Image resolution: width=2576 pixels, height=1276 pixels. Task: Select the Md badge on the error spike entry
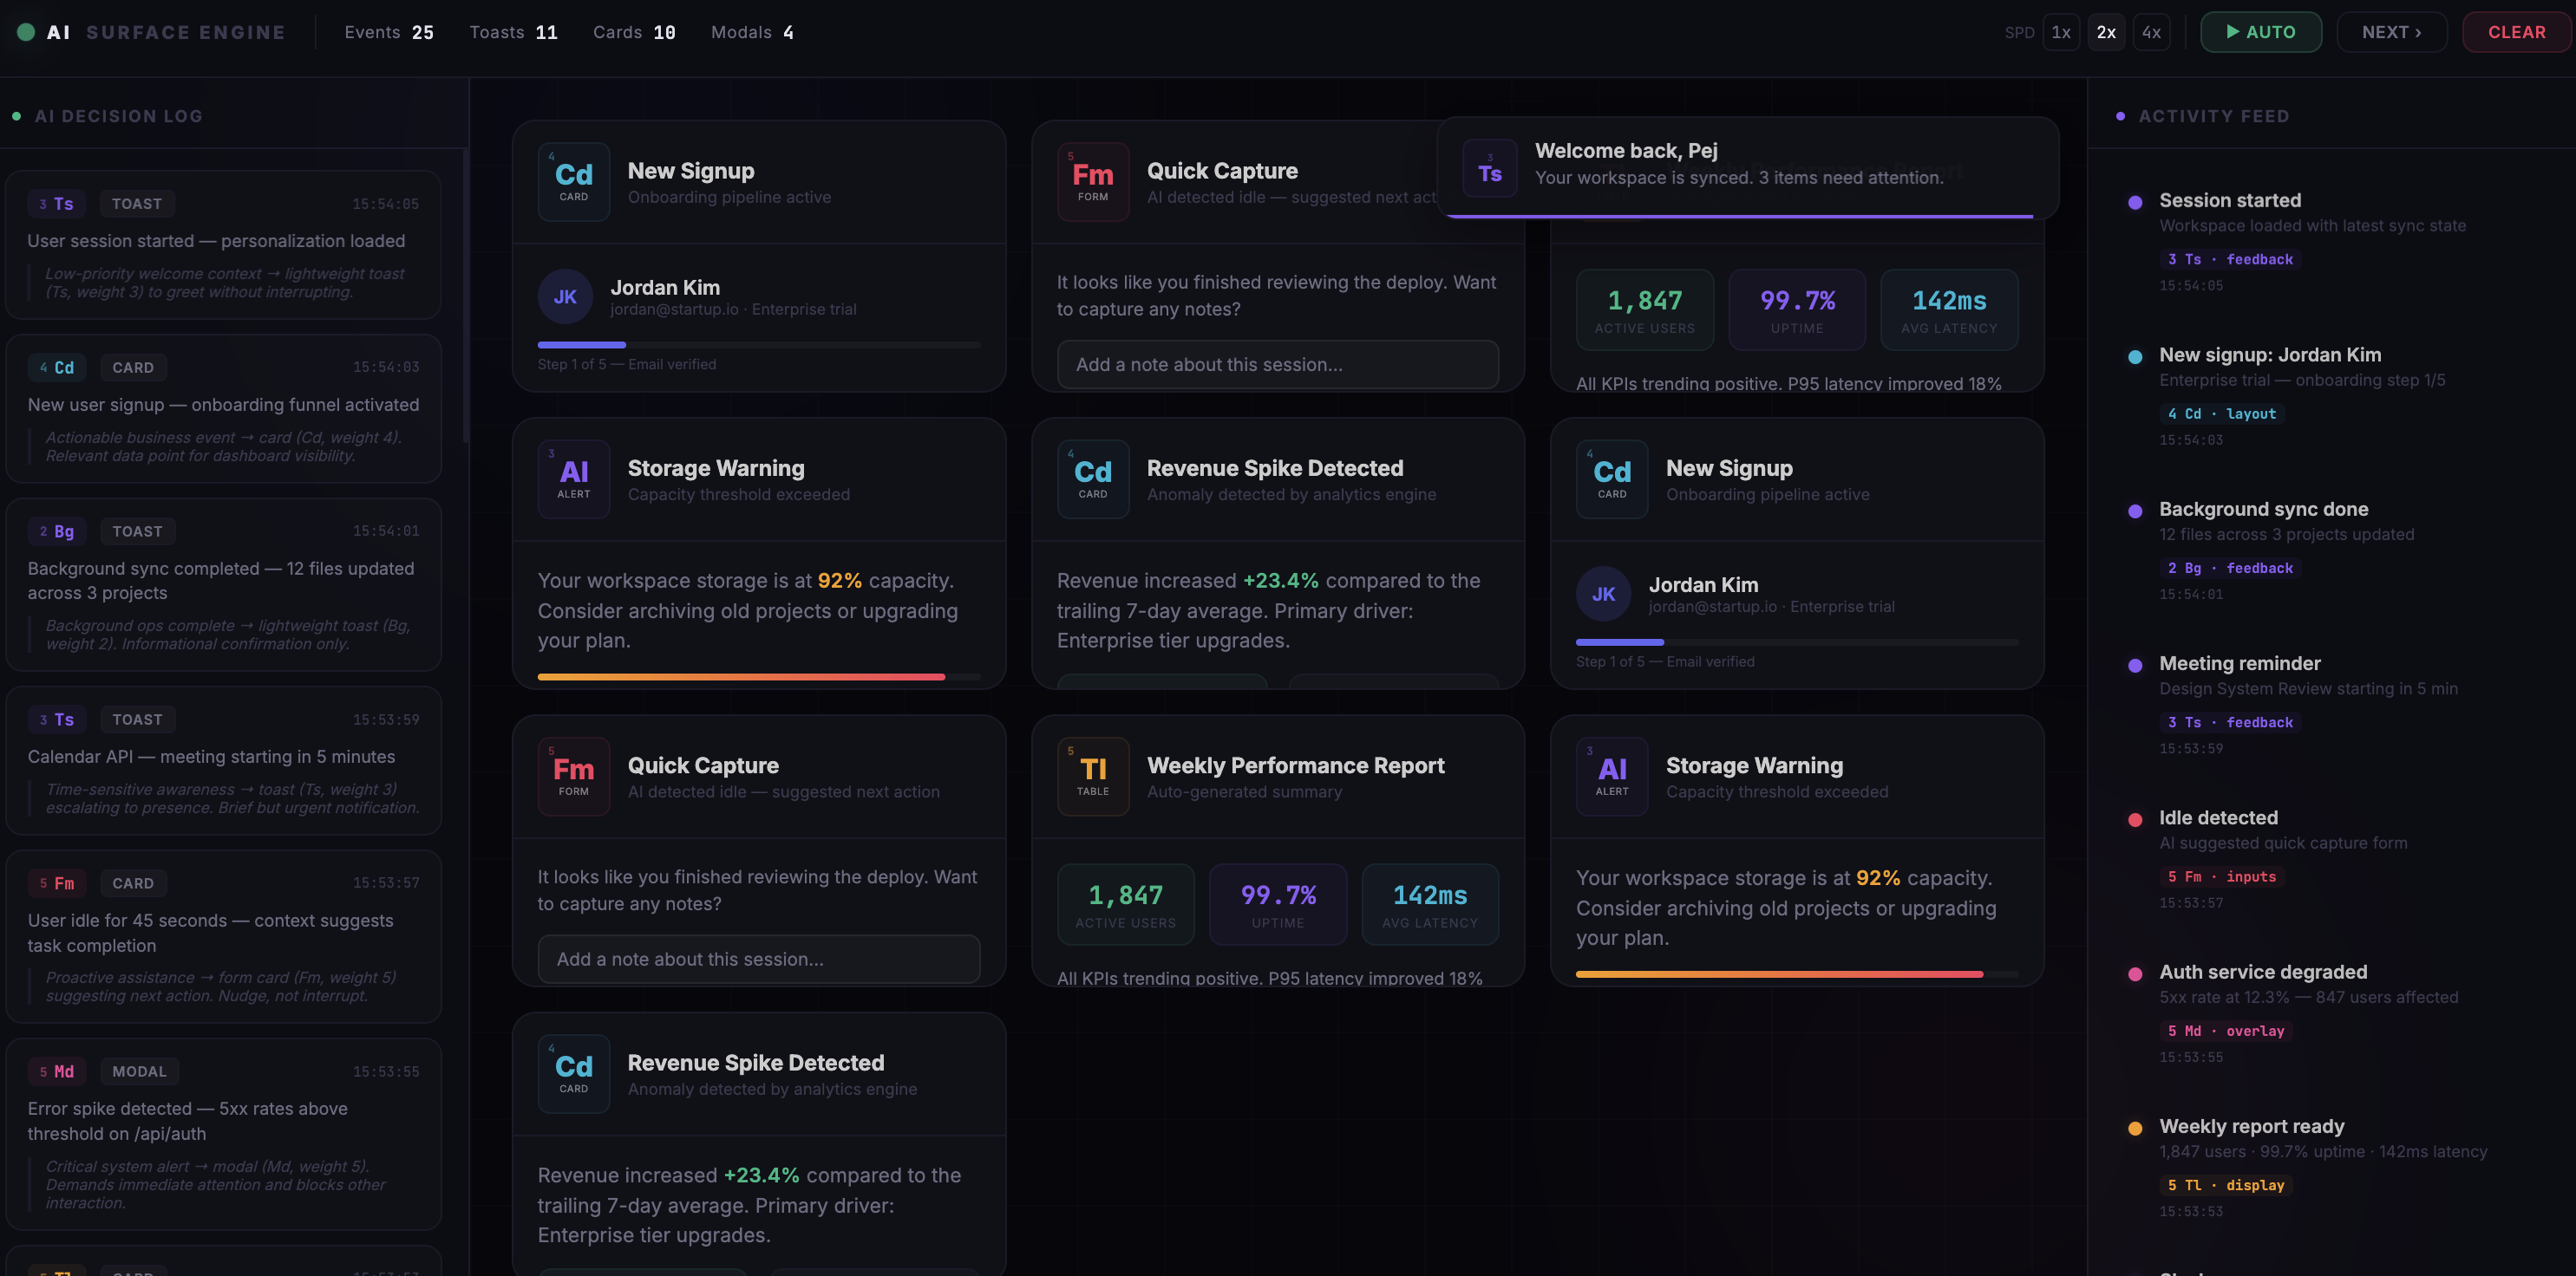pyautogui.click(x=56, y=1071)
